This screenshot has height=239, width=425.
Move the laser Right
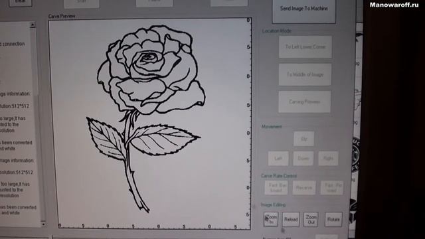(328, 158)
